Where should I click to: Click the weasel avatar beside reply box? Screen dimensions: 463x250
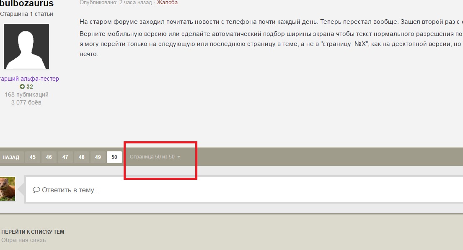tap(7, 189)
